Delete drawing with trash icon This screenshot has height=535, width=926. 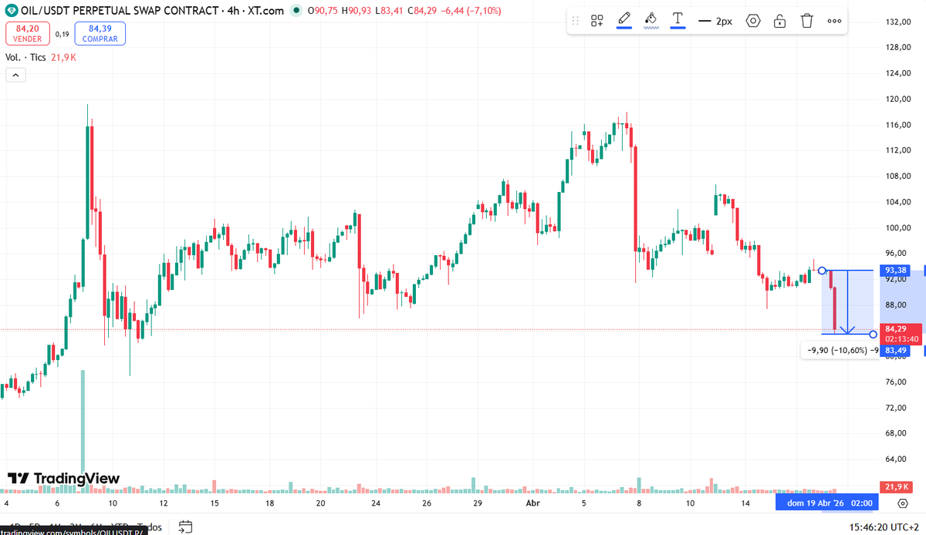coord(807,22)
